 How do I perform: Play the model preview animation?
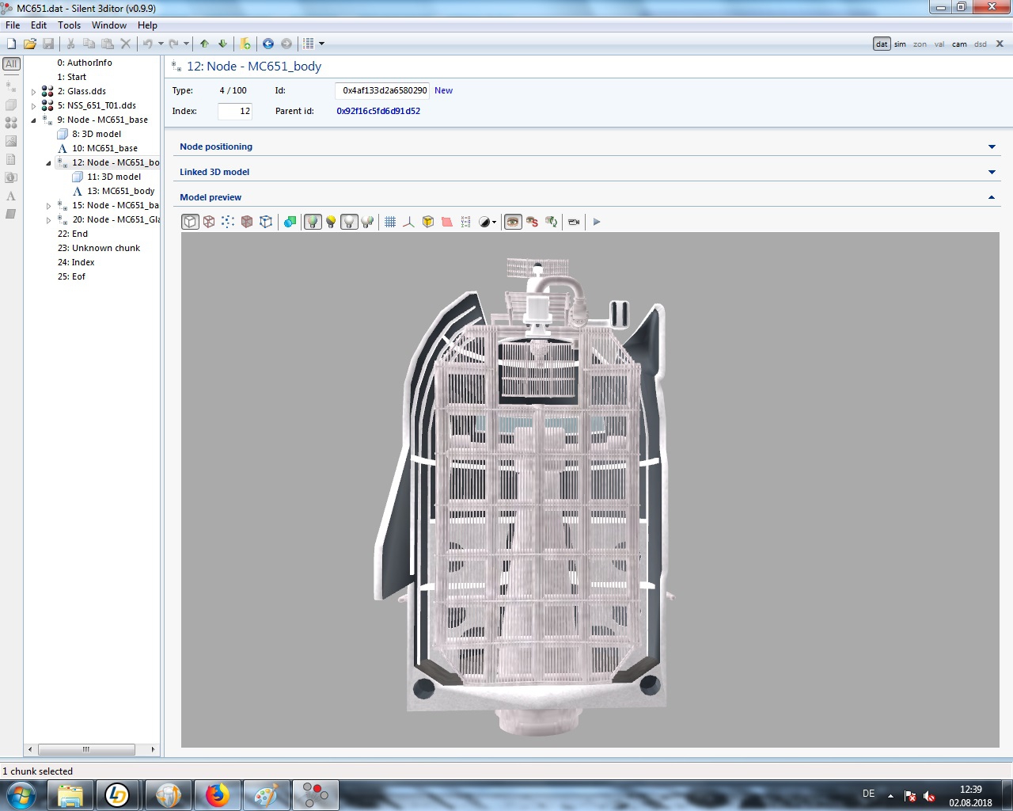[x=597, y=222]
